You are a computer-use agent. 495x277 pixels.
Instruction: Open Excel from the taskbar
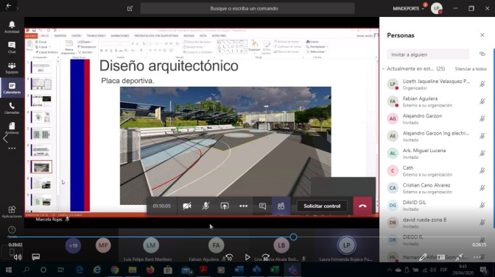[x=274, y=270]
